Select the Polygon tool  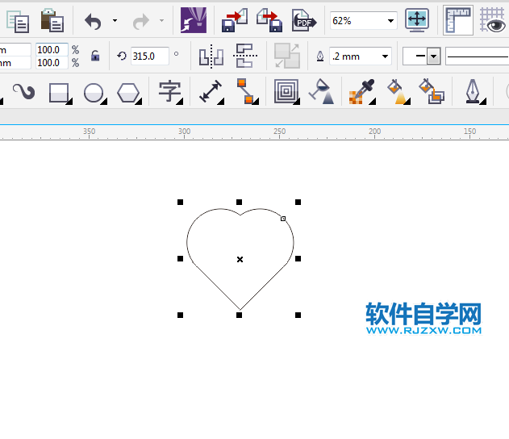tap(129, 93)
